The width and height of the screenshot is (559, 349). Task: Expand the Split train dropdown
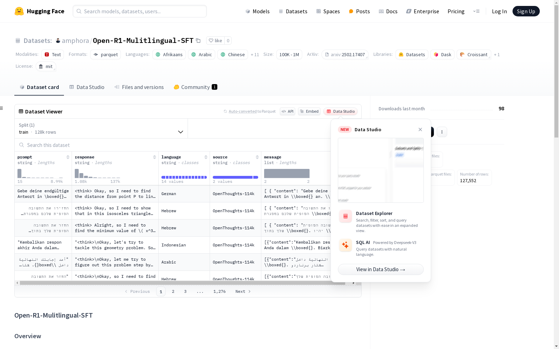(101, 128)
